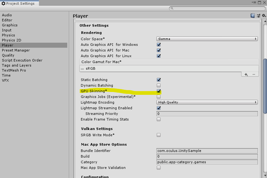Open Script Execution Order settings
Viewport: 267px width, 178px height.
[x=22, y=60]
